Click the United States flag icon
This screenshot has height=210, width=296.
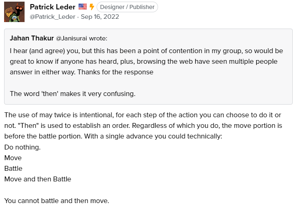pyautogui.click(x=83, y=7)
